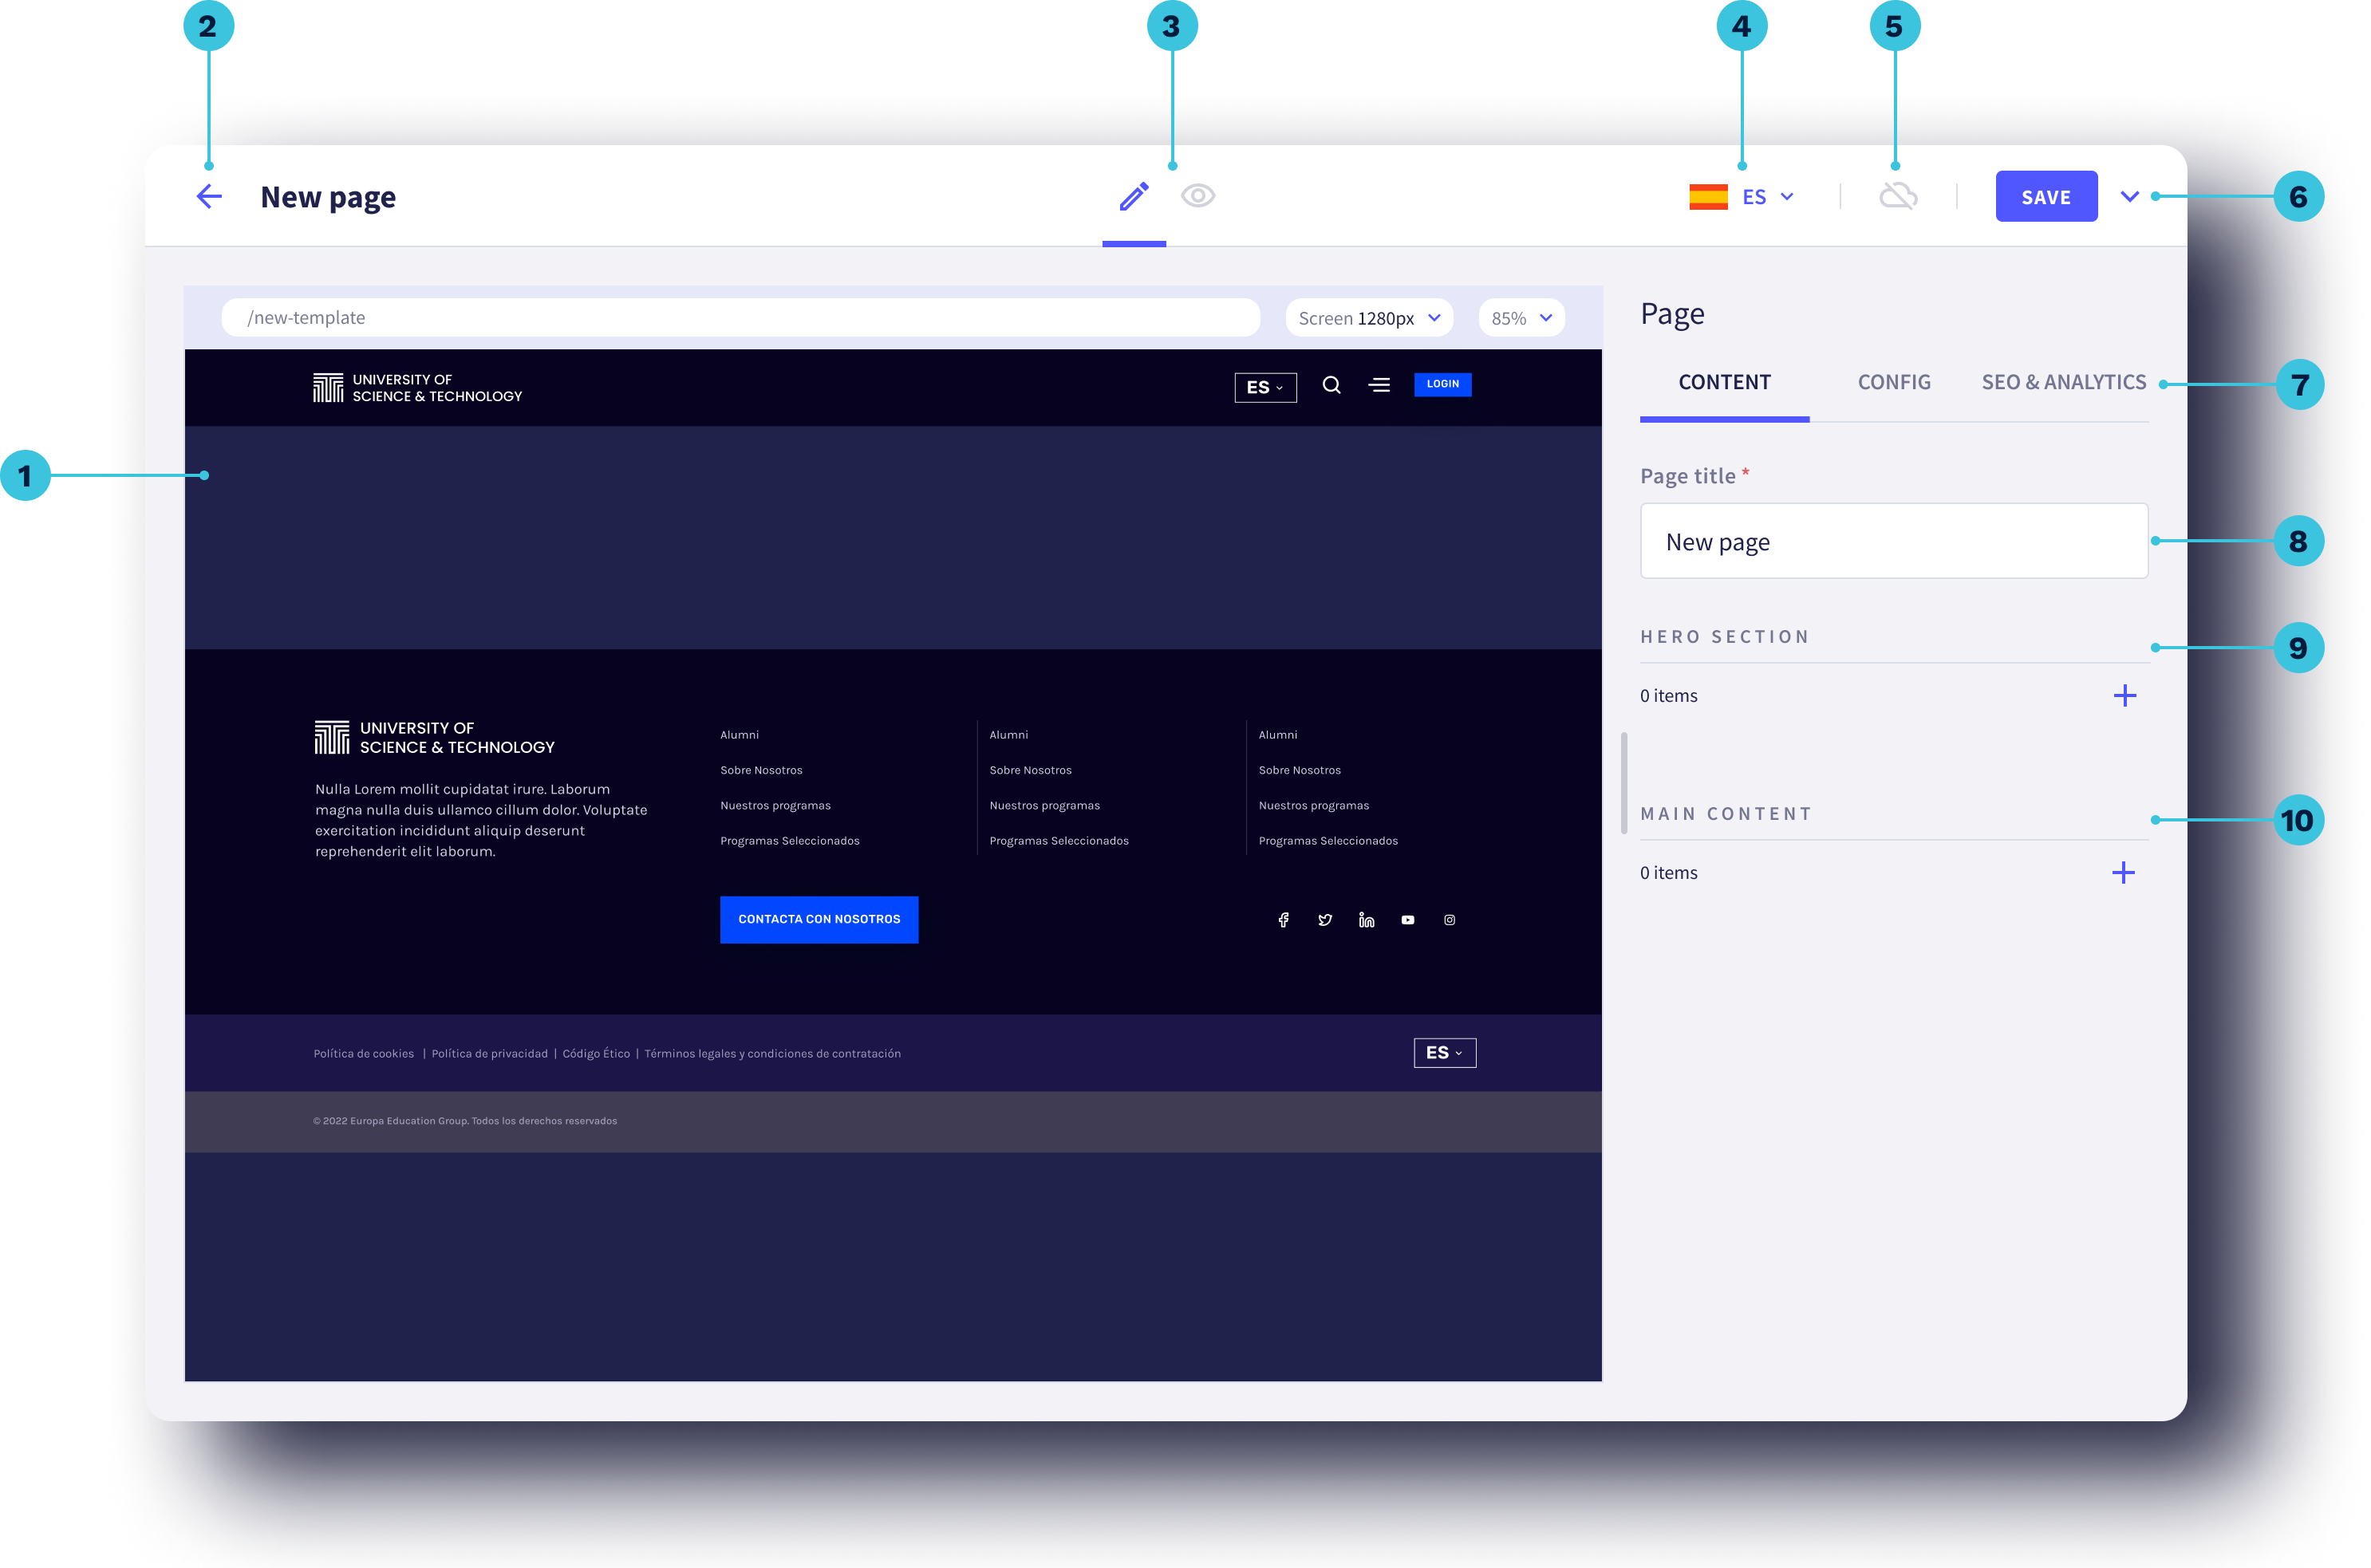The width and height of the screenshot is (2371, 1568).
Task: Open the hamburger menu in site preview
Action: (x=1379, y=385)
